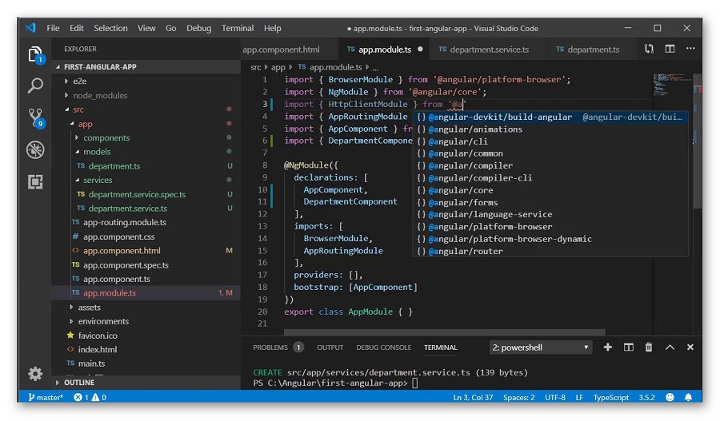Open Source Control view with 9 changes
The width and height of the screenshot is (720, 421).
(x=36, y=118)
